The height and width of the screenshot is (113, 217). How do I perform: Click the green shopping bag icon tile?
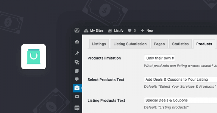(34, 57)
